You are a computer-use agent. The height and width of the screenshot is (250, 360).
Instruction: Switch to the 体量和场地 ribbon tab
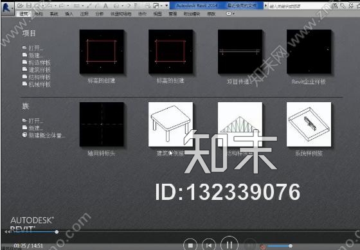pos(121,13)
